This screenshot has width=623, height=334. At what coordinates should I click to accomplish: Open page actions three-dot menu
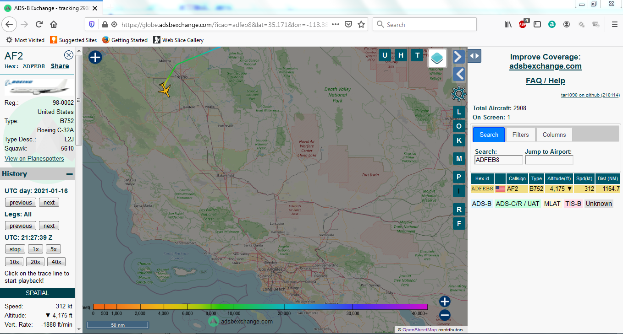[336, 25]
